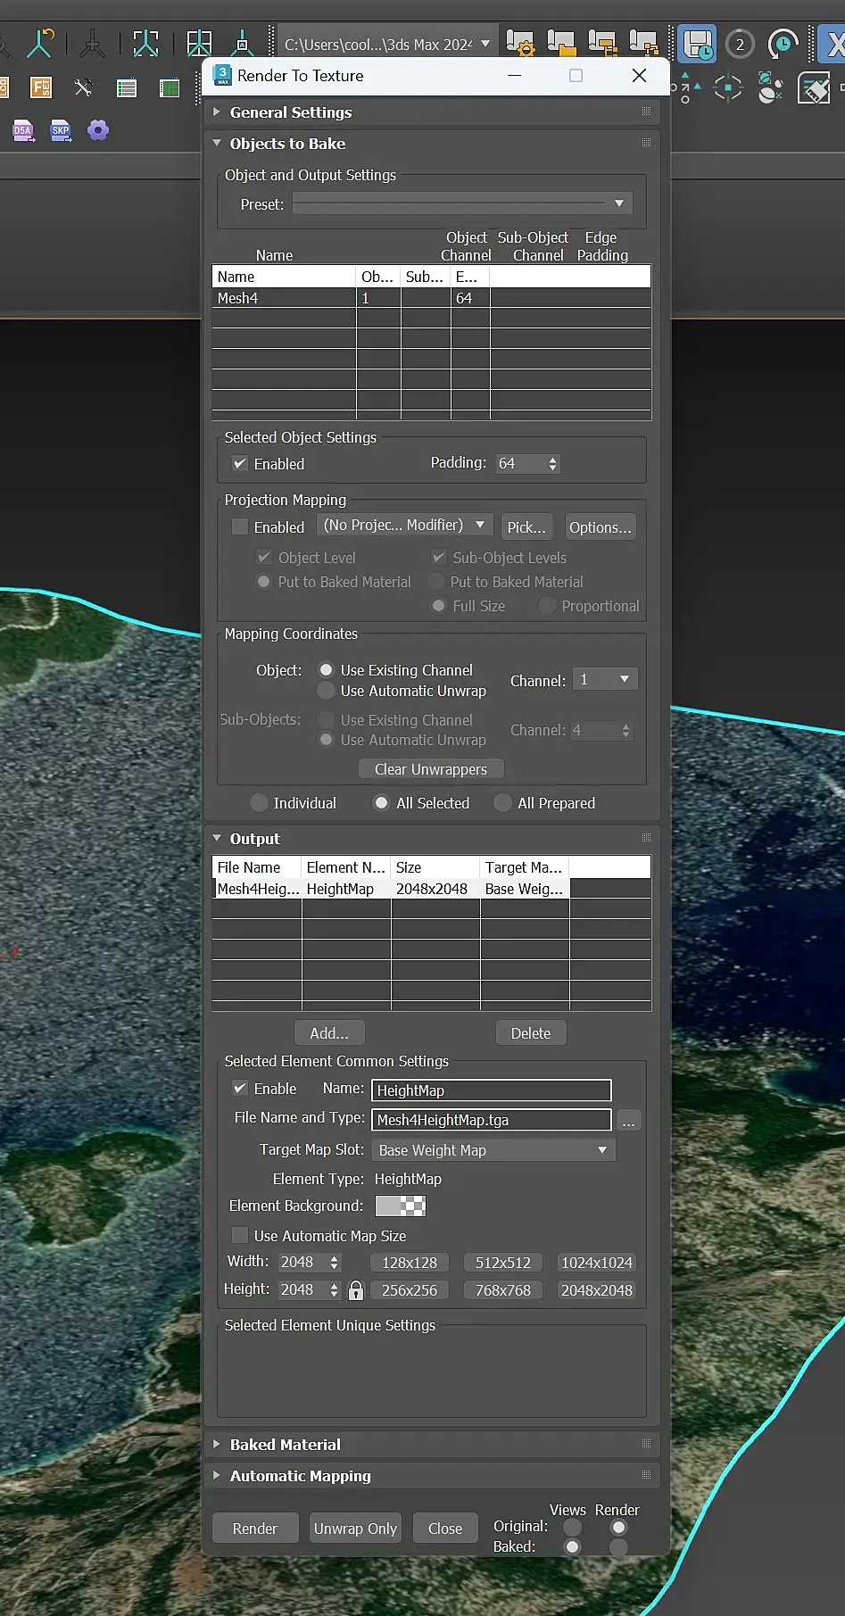Image resolution: width=845 pixels, height=1616 pixels.
Task: Select Object Use Existing Channel radio
Action: 326,670
